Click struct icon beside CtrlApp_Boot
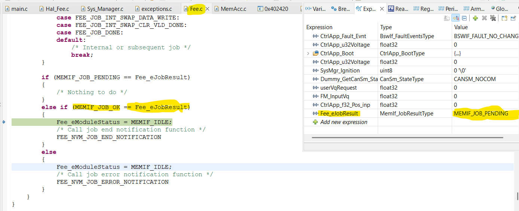 pos(316,53)
